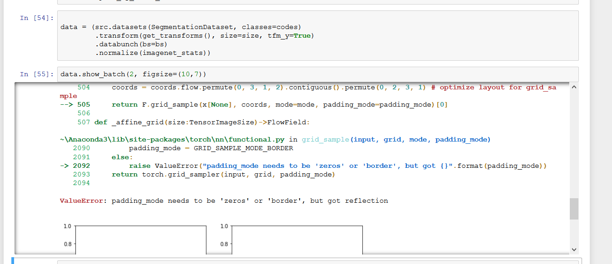Select the In [54] prompt label

pos(37,18)
